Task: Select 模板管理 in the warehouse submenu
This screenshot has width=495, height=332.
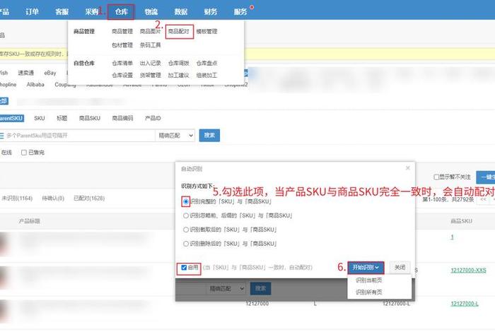Action: 206,32
